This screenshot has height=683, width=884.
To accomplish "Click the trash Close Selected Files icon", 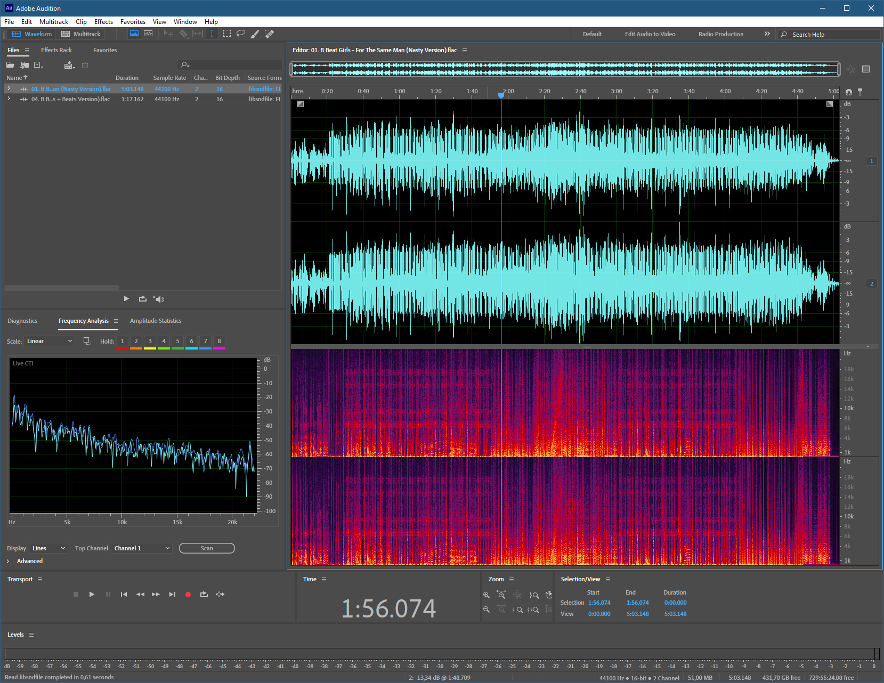I will click(85, 65).
